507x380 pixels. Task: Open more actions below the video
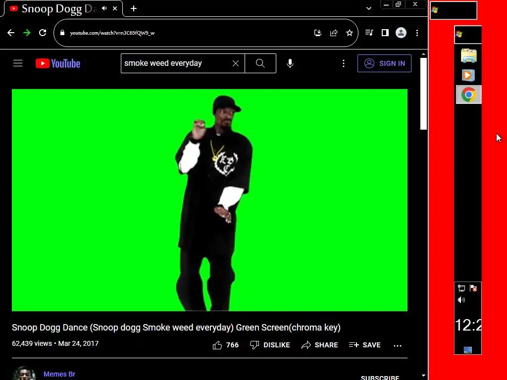398,345
